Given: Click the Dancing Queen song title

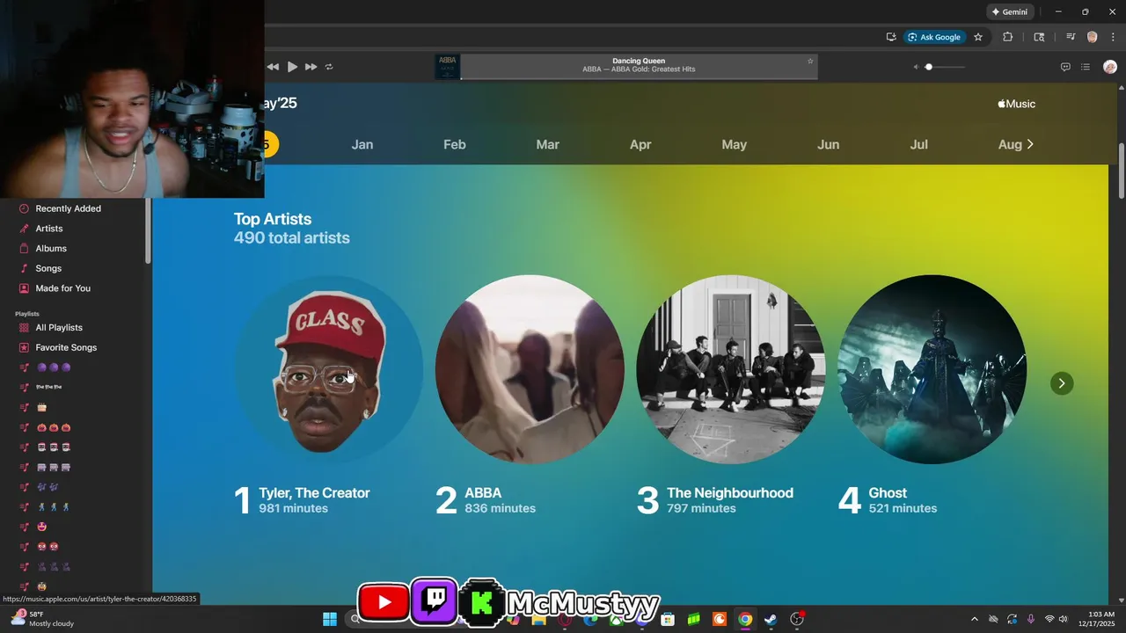Looking at the screenshot, I should pyautogui.click(x=639, y=61).
